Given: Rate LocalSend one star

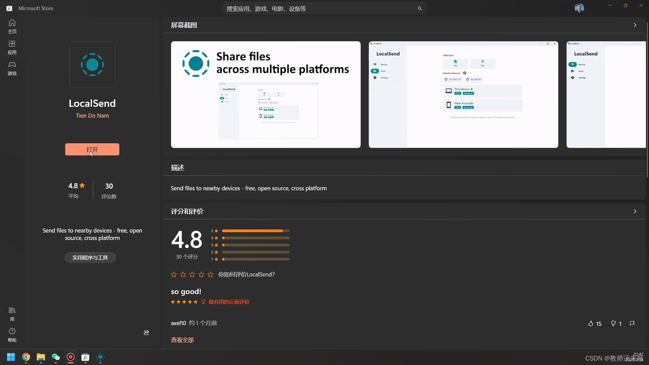Looking at the screenshot, I should point(174,274).
